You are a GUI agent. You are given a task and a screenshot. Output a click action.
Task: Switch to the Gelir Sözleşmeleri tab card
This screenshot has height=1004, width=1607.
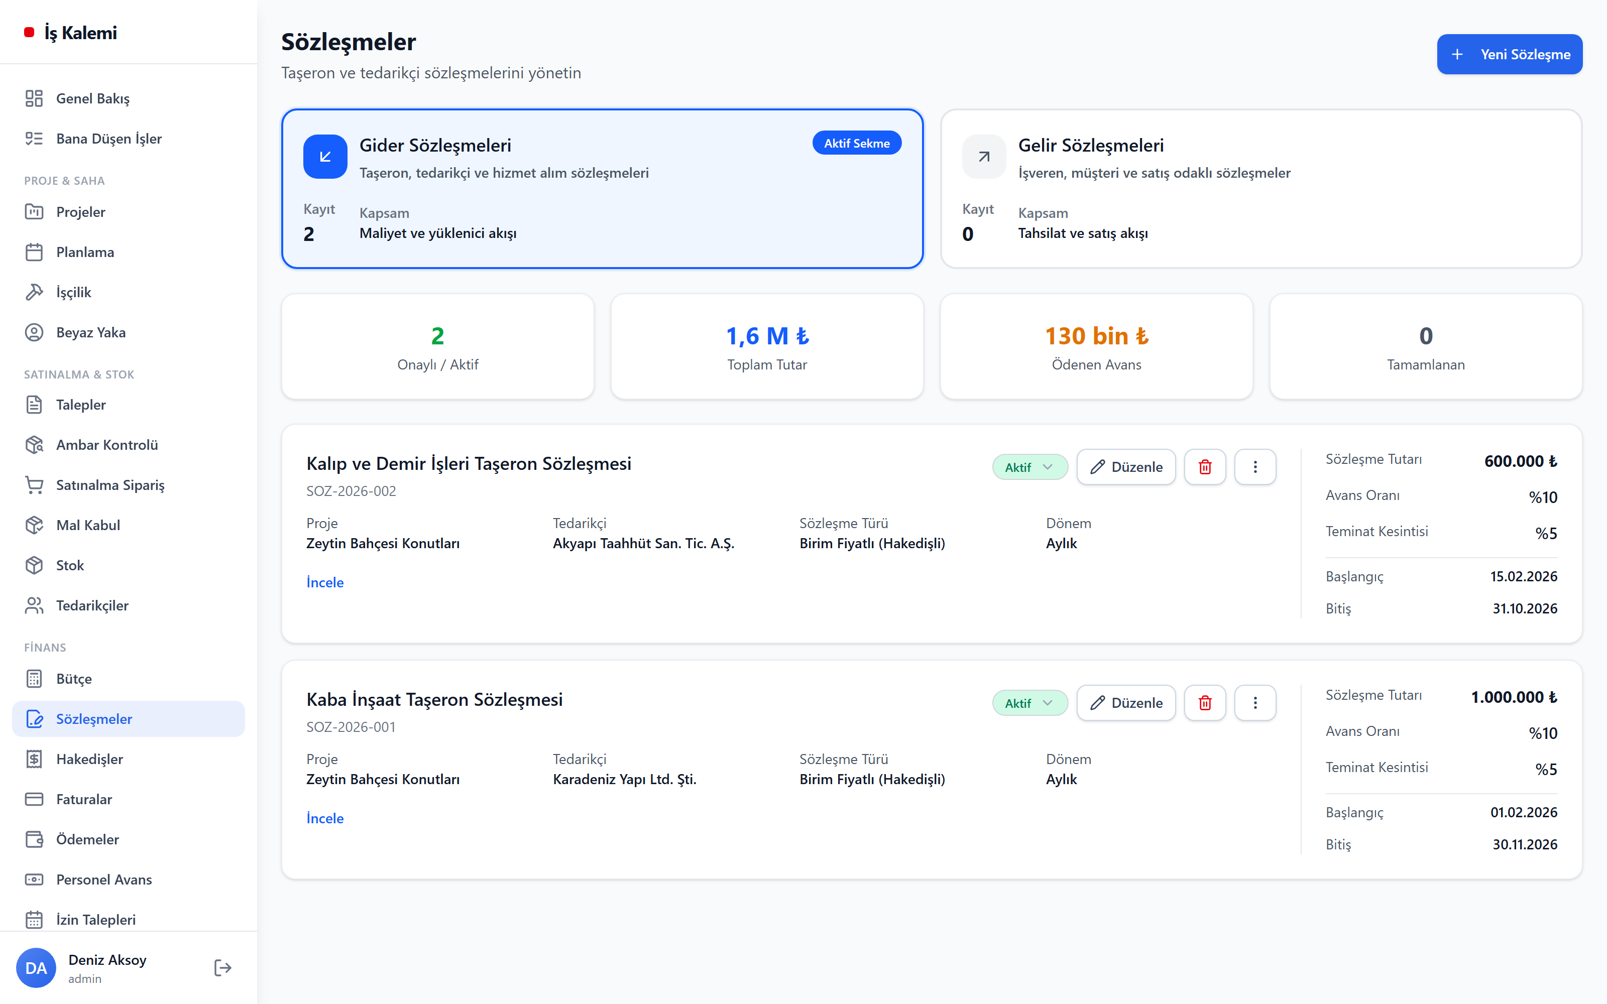1261,189
